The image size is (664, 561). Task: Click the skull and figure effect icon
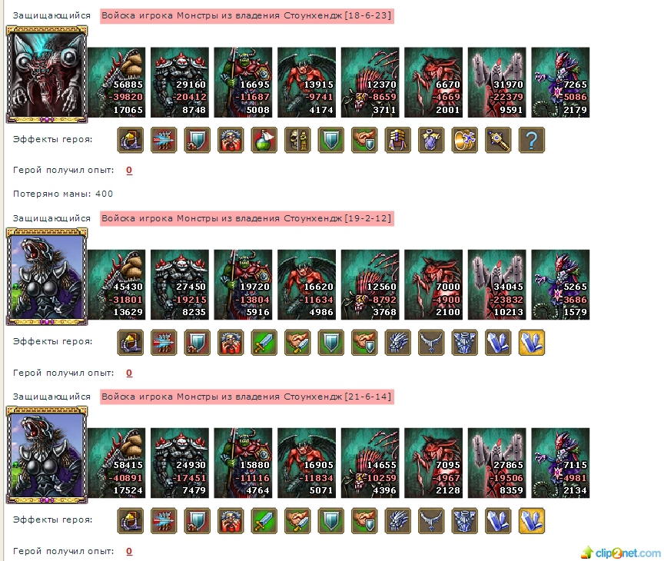(x=297, y=140)
